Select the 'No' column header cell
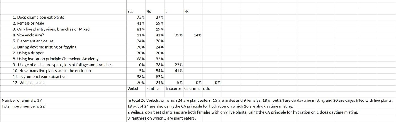 155,12
